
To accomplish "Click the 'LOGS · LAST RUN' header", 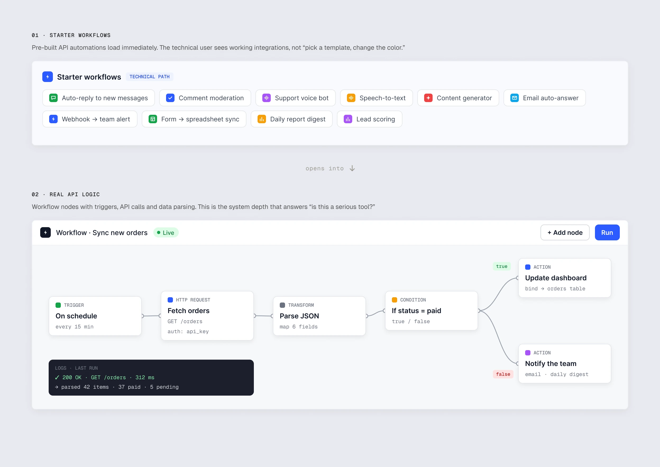I will (x=76, y=368).
